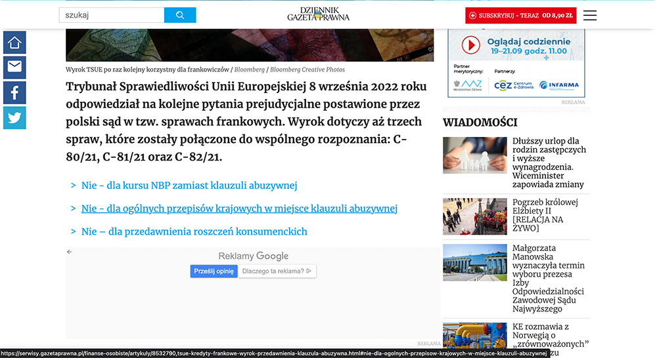Share article on Twitter
This screenshot has height=358, width=657.
(14, 117)
